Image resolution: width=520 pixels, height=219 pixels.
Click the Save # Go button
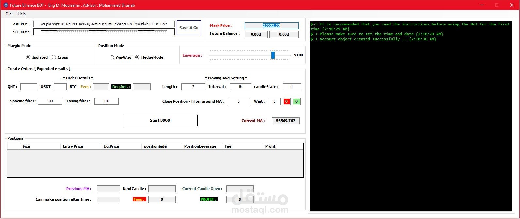tap(189, 28)
